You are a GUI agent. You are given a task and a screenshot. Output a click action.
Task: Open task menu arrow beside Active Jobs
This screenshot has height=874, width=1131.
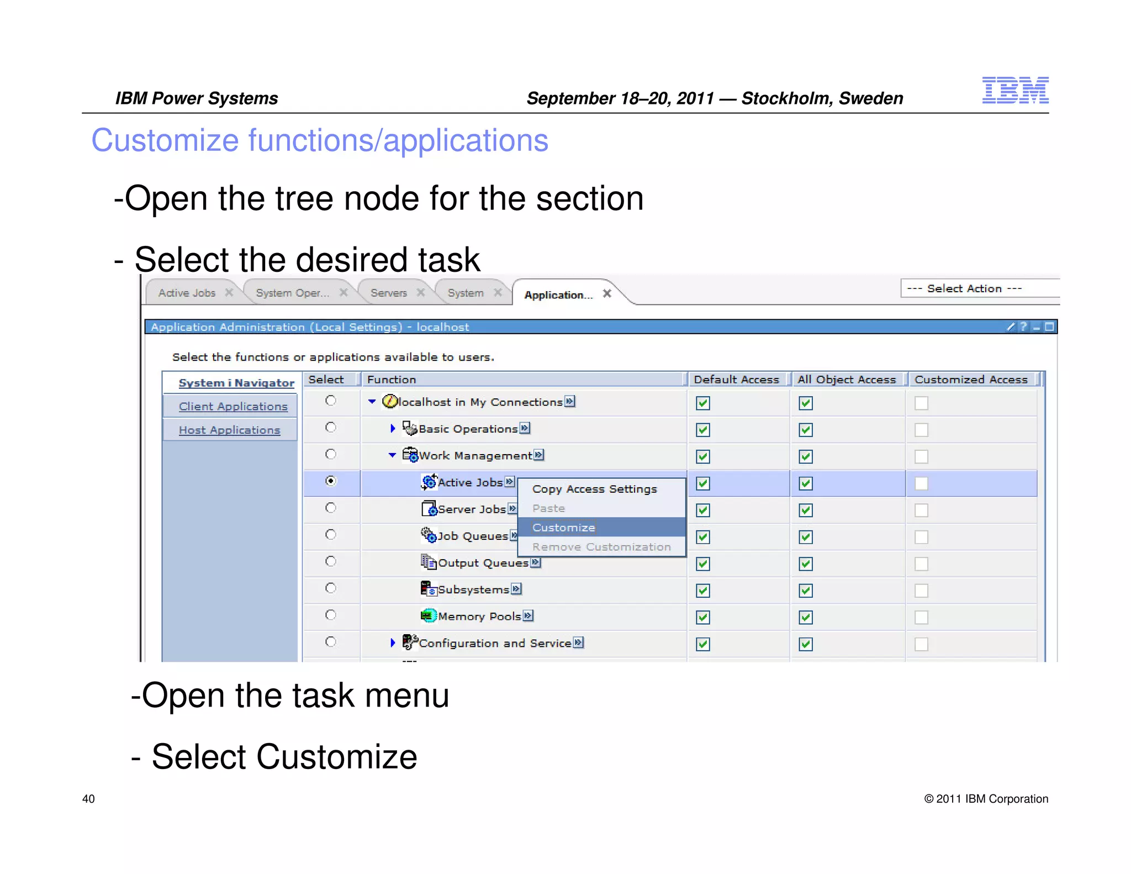[510, 482]
